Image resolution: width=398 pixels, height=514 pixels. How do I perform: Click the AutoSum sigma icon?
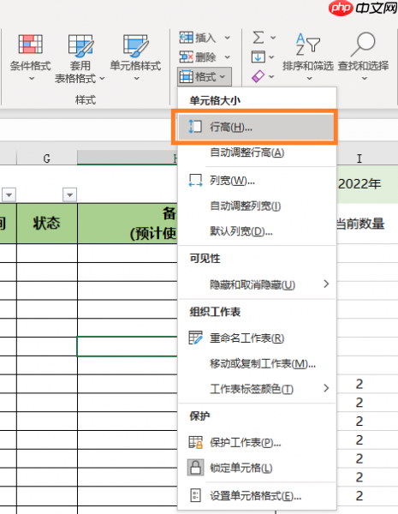tap(258, 38)
